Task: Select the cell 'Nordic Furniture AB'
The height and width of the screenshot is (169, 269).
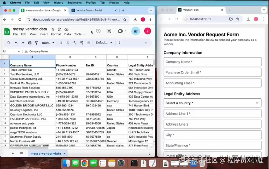Action: pyautogui.click(x=32, y=141)
